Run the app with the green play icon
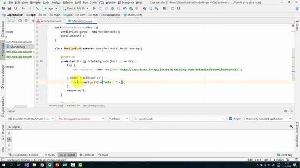 pos(94,8)
